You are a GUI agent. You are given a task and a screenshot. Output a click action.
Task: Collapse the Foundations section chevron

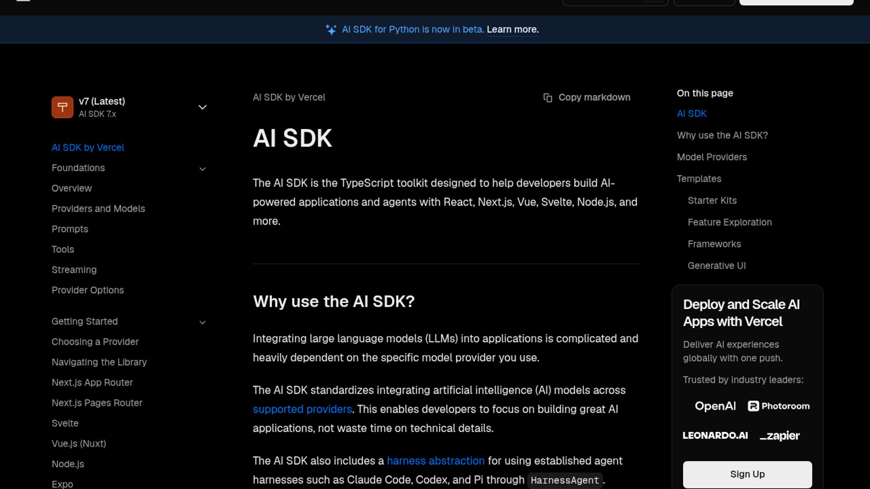click(203, 169)
